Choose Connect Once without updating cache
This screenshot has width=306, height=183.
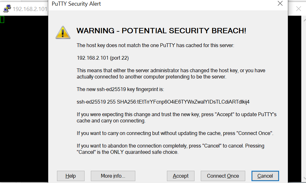(x=223, y=176)
